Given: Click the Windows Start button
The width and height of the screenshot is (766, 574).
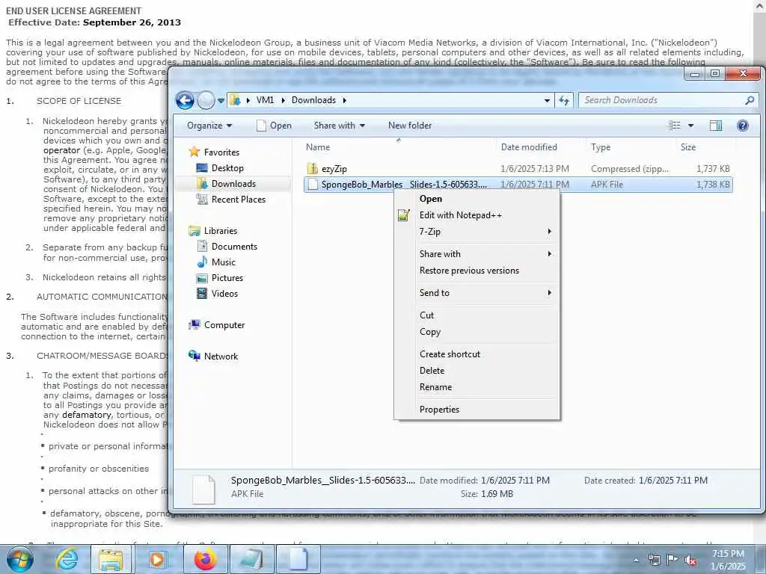Looking at the screenshot, I should click(19, 559).
